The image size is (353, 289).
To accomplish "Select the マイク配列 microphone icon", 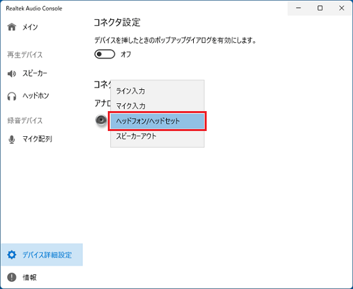I will 12,139.
